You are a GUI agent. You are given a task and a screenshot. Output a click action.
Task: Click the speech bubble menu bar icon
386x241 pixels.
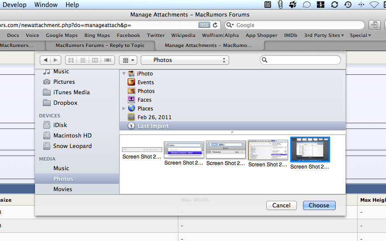pos(306,4)
